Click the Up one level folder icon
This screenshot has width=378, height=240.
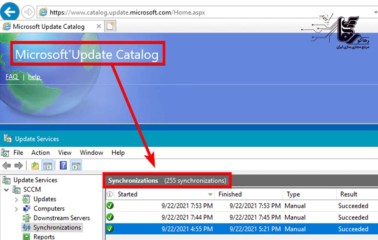(35, 165)
